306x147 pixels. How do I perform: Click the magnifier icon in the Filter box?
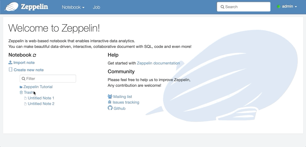pos(23,79)
